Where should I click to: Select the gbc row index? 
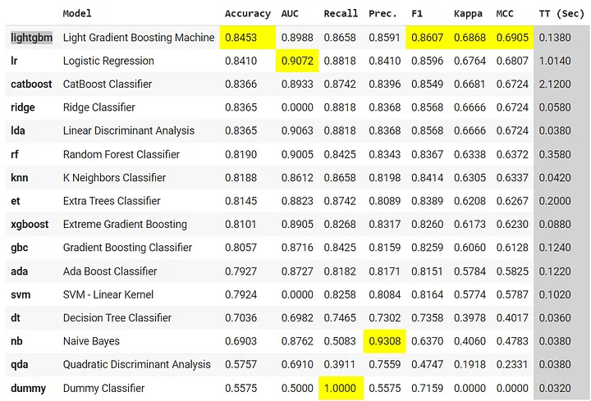click(19, 248)
